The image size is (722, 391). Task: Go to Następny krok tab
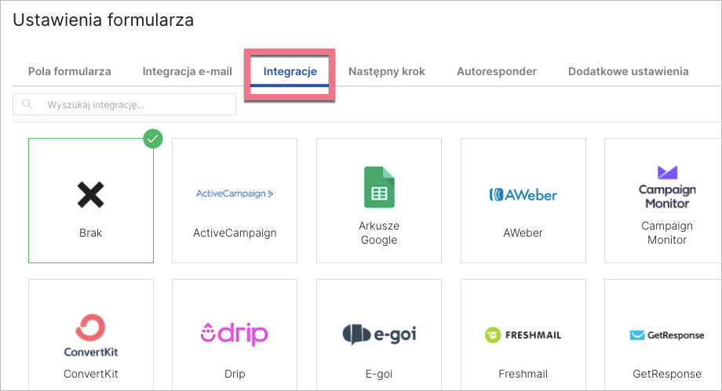tap(387, 71)
